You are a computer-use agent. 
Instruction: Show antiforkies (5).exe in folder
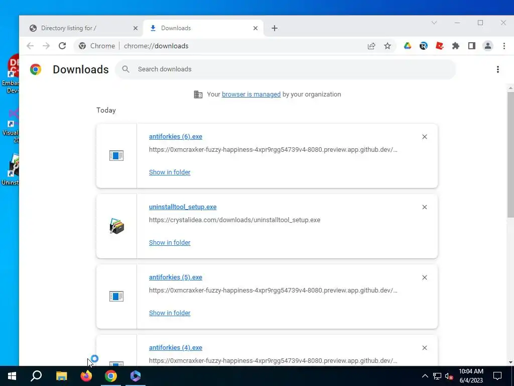click(170, 313)
